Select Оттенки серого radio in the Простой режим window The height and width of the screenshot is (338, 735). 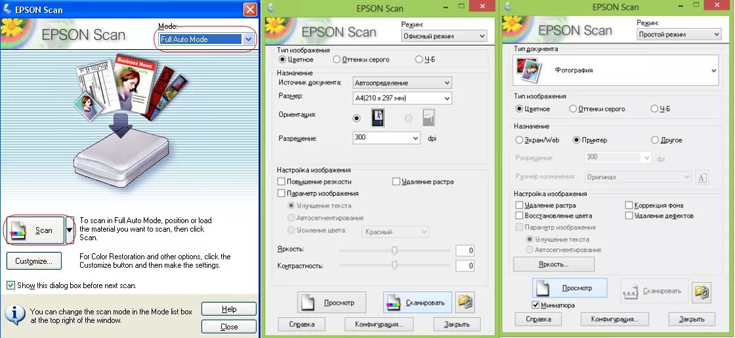[573, 109]
